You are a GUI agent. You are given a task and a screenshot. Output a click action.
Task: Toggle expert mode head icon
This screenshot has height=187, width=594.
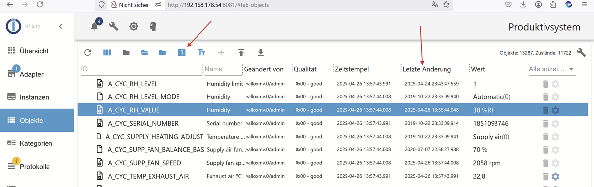(153, 26)
